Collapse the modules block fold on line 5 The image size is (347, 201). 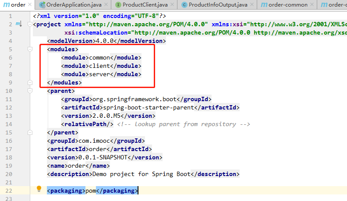pyautogui.click(x=30, y=49)
